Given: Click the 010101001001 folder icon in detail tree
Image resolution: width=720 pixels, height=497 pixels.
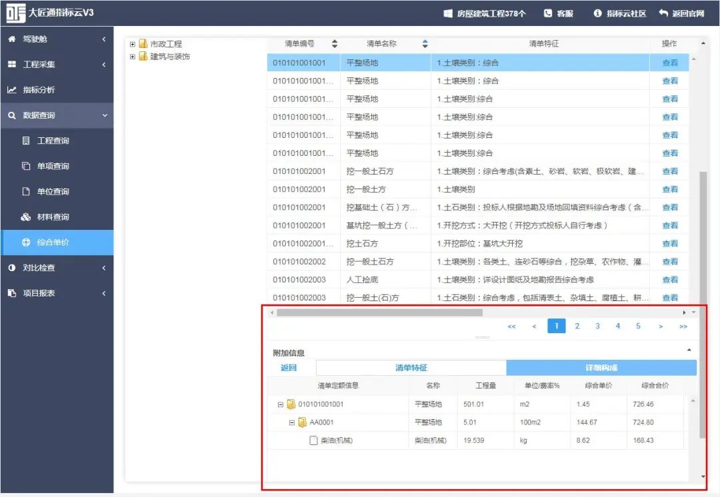Looking at the screenshot, I should [x=291, y=404].
